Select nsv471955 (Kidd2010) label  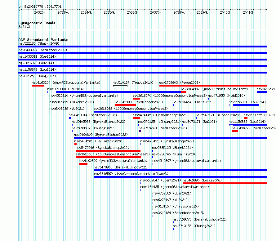[226, 96]
